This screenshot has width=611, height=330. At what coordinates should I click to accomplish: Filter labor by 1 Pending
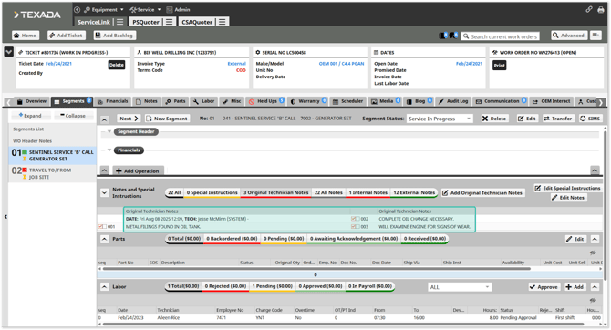pyautogui.click(x=272, y=286)
